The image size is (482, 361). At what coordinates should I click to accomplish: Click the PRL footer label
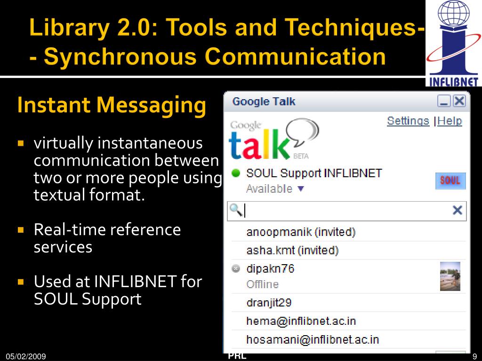tap(237, 355)
